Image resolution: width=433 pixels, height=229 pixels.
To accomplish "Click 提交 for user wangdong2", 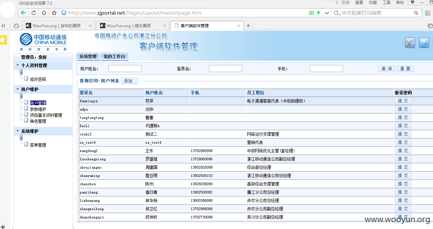I will point(403,151).
